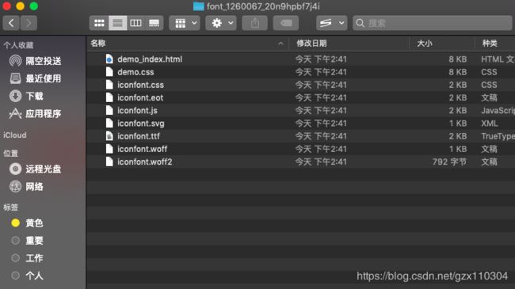515x289 pixels.
Task: Select 网络 in the sidebar
Action: [x=26, y=187]
